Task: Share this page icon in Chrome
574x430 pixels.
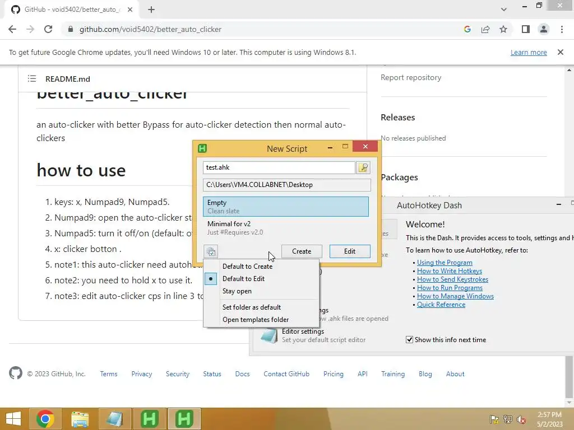Action: (485, 29)
